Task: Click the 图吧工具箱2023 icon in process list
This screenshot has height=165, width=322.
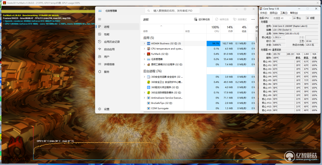Action: click(x=149, y=64)
